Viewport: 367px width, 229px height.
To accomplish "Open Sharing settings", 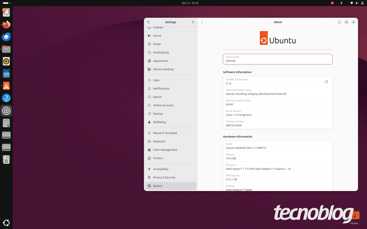I will [x=171, y=114].
